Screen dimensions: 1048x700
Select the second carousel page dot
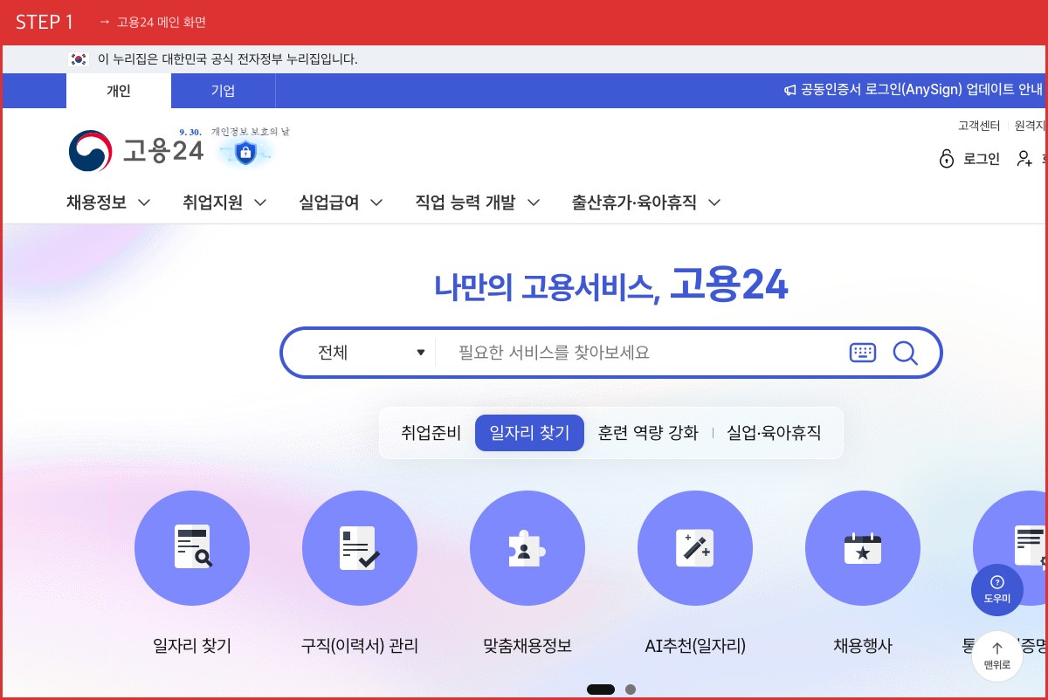631,690
